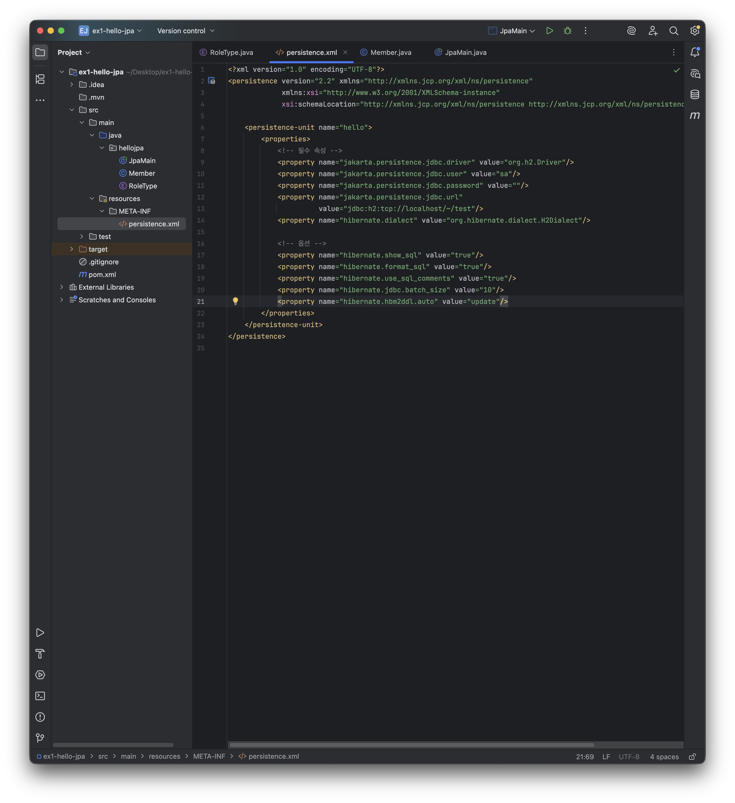Open the Terminal tool window
735x803 pixels.
point(40,696)
